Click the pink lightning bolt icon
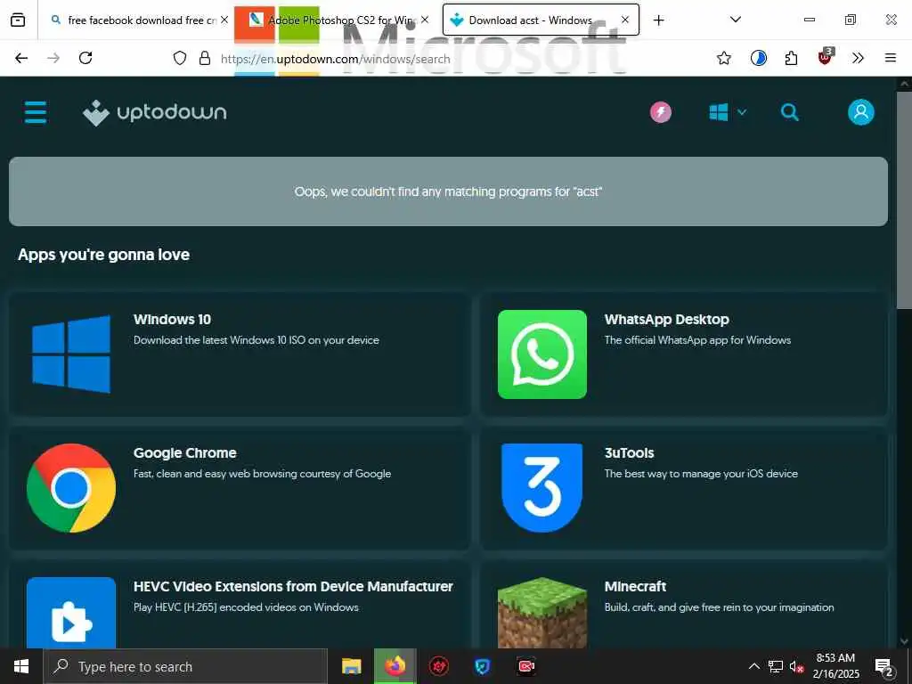This screenshot has height=684, width=912. pos(661,112)
